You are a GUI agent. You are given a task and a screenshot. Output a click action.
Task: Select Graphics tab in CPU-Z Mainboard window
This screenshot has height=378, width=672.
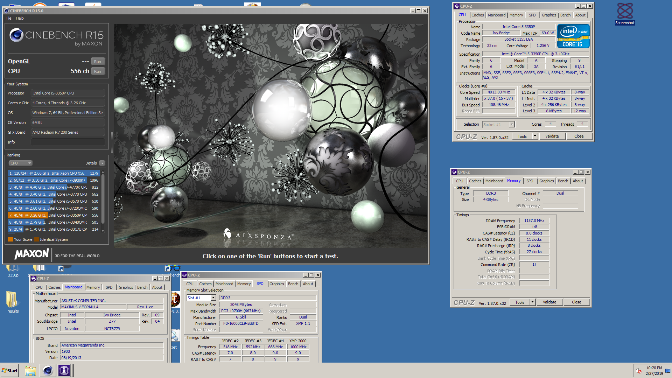click(x=126, y=287)
